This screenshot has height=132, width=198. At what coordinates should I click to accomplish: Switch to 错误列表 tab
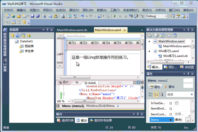click(x=65, y=120)
